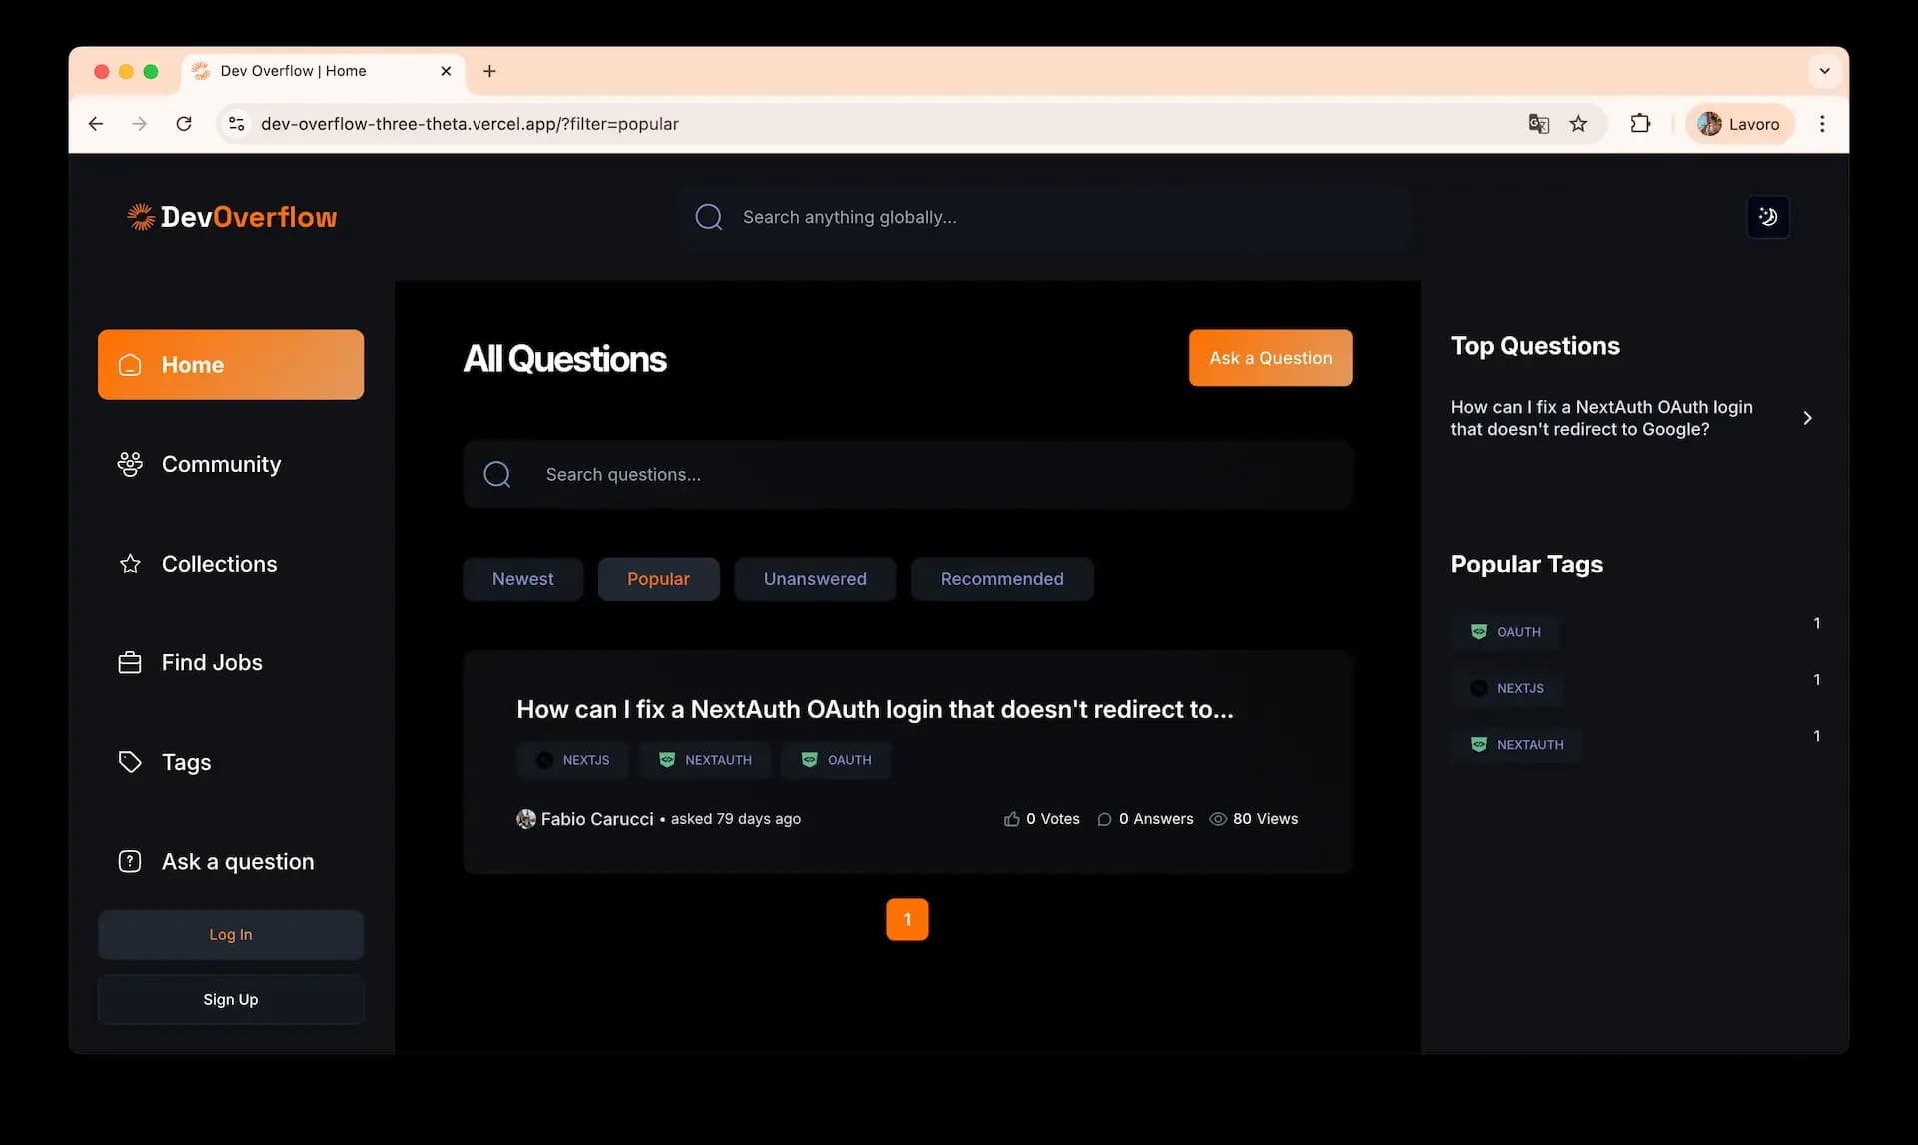Activate the Recommended filter
This screenshot has height=1145, width=1918.
1002,578
